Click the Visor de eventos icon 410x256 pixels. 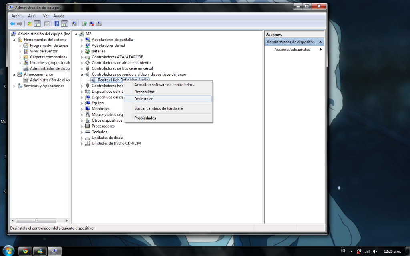[26, 51]
